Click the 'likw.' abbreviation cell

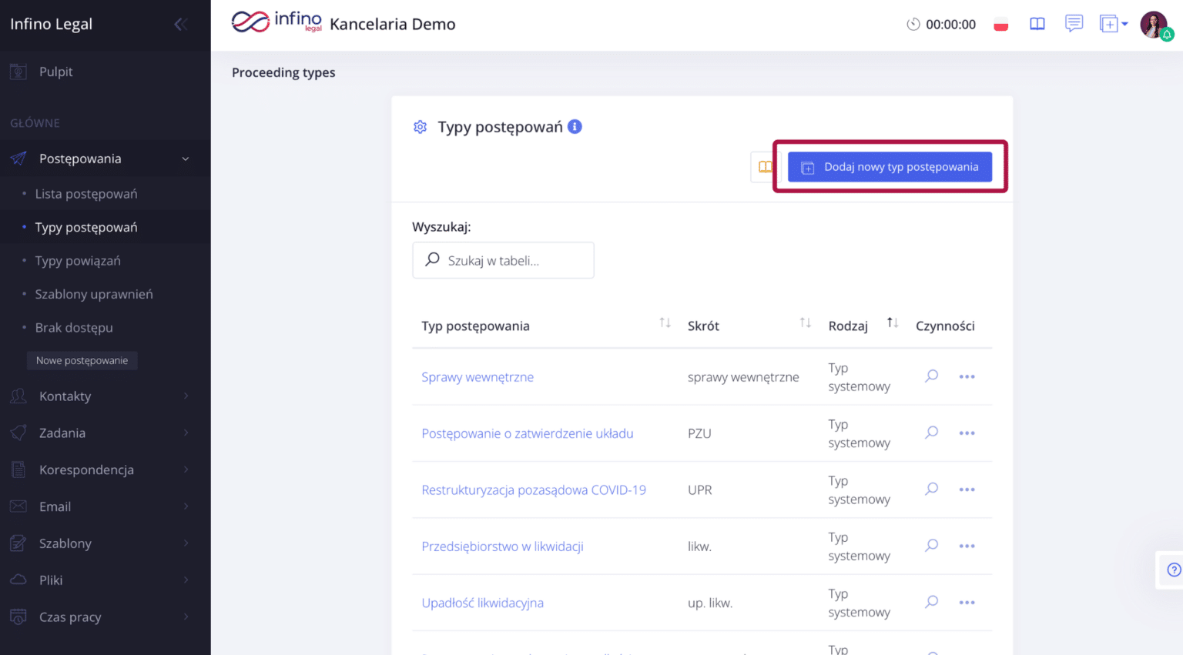[x=699, y=546]
